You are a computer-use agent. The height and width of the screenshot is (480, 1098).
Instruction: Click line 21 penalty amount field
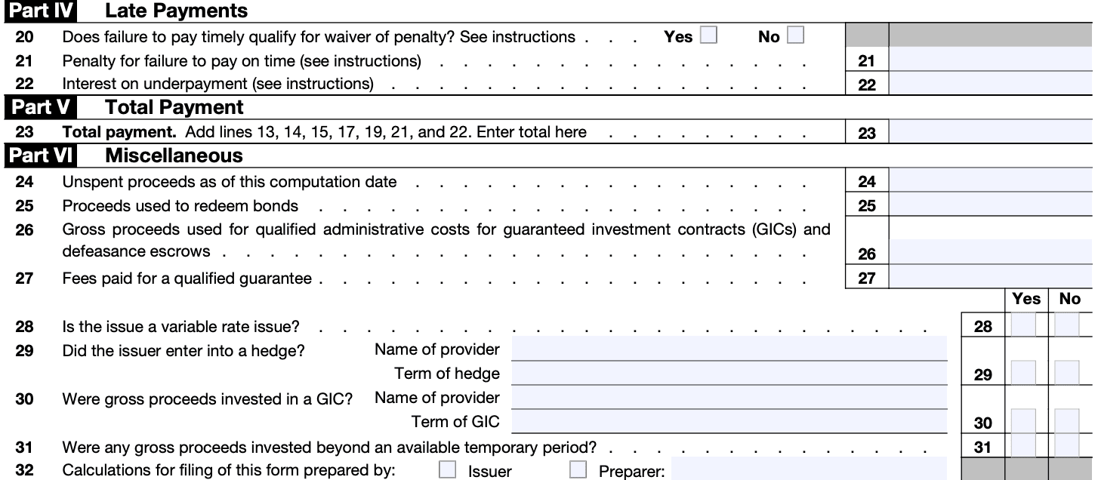[x=990, y=60]
